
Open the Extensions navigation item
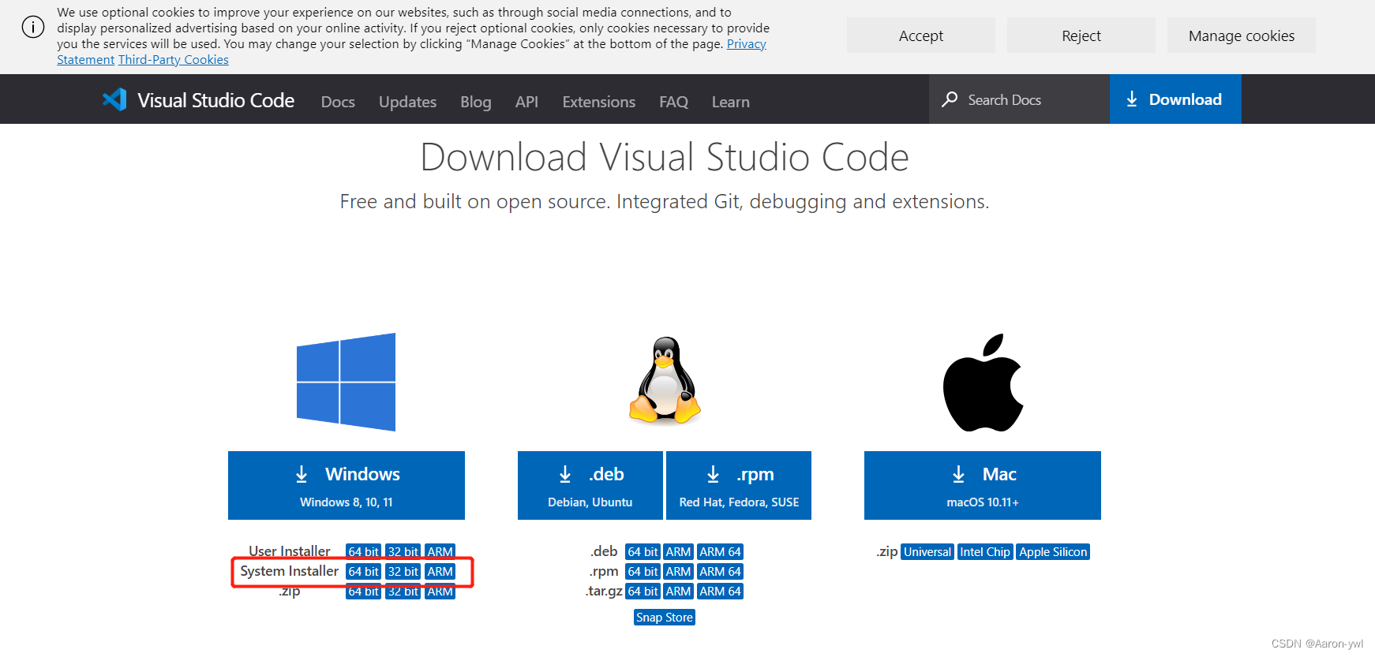pyautogui.click(x=598, y=102)
